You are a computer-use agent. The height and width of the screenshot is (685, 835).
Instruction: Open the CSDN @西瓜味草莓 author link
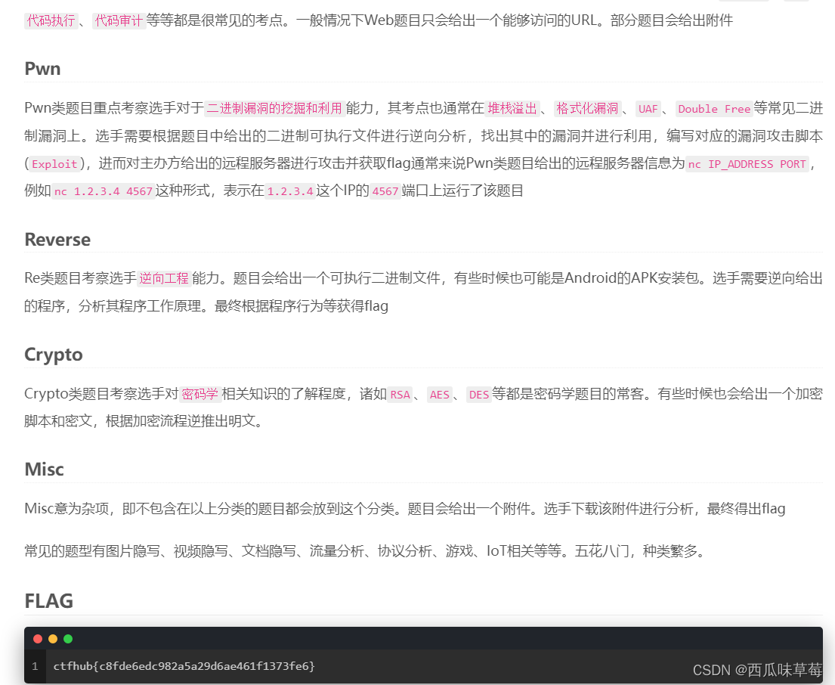tap(757, 669)
